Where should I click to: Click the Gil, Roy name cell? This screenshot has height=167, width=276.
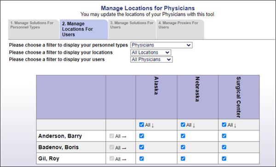tap(71, 158)
